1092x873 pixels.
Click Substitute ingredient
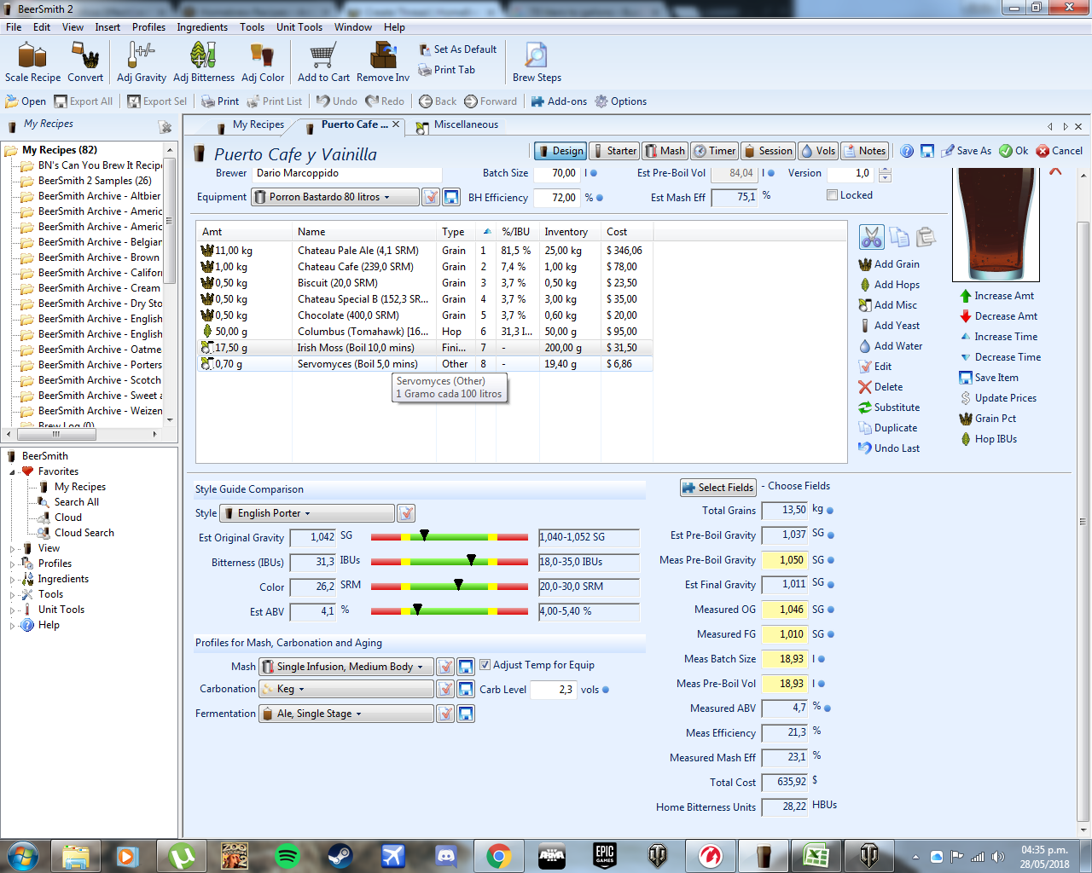[x=889, y=408]
